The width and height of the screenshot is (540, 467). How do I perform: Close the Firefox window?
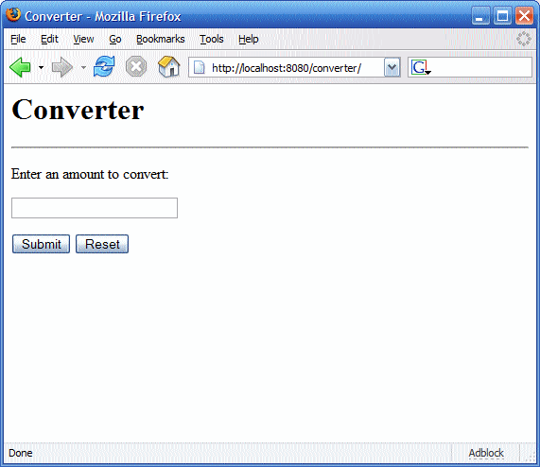pyautogui.click(x=524, y=16)
